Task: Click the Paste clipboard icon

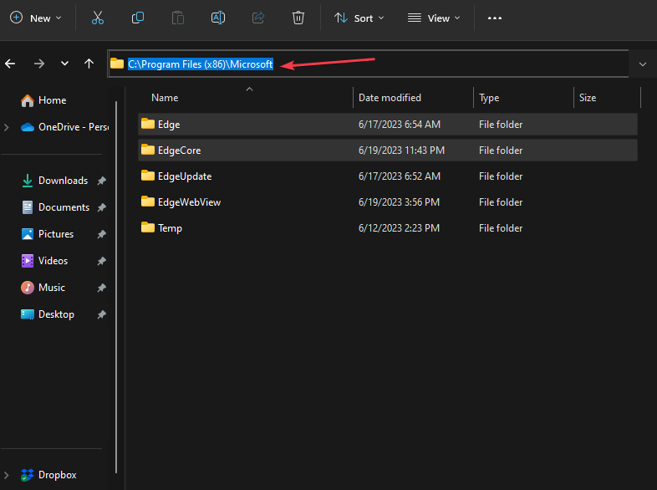Action: [178, 18]
